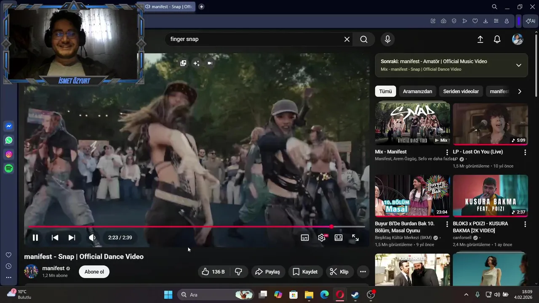Click the video pop-out icon above the player
The image size is (539, 303).
(x=183, y=63)
